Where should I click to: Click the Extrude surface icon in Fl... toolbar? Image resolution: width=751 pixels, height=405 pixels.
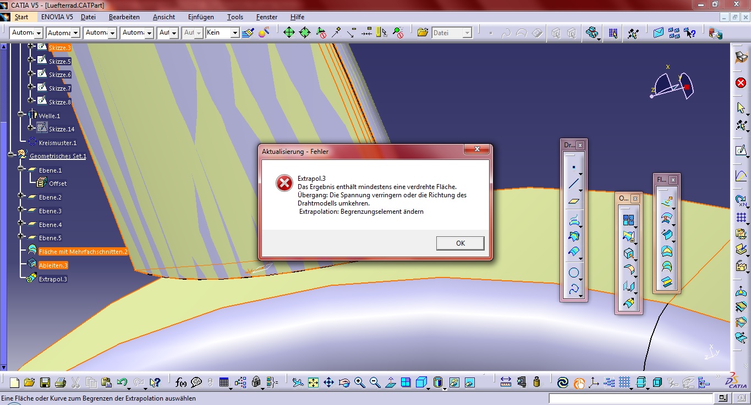pyautogui.click(x=666, y=202)
